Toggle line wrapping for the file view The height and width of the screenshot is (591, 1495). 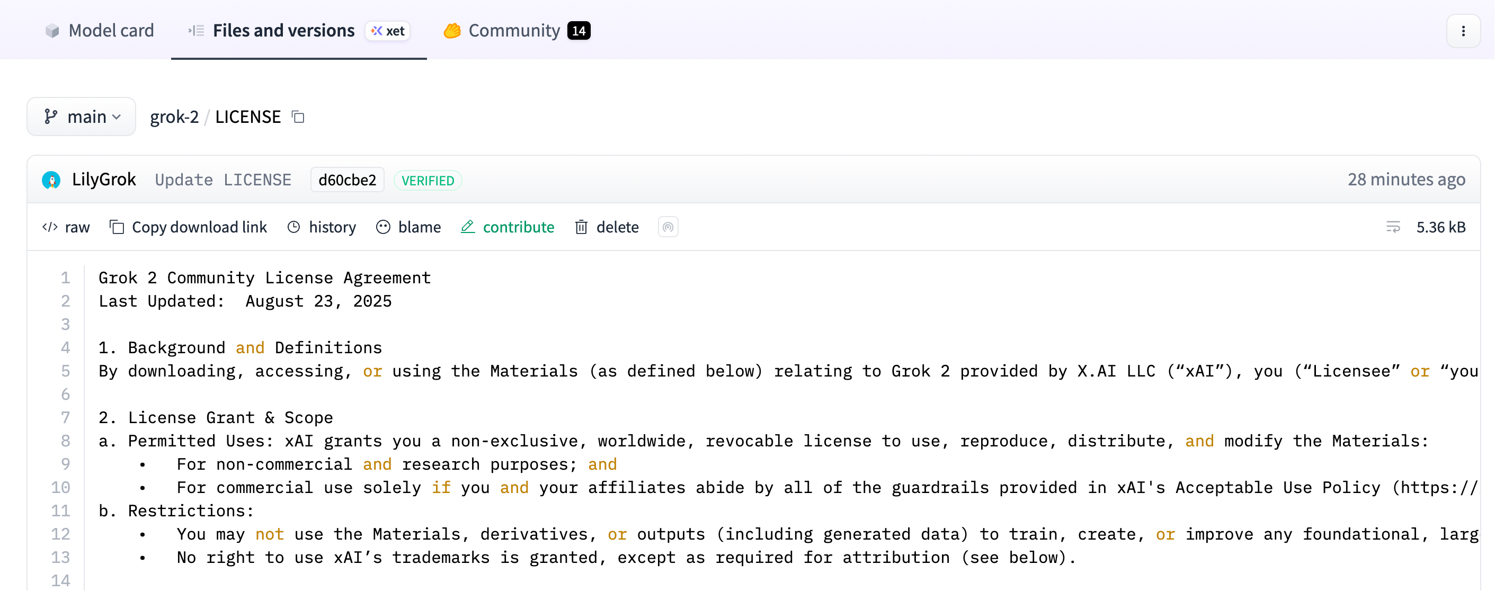coord(1393,227)
